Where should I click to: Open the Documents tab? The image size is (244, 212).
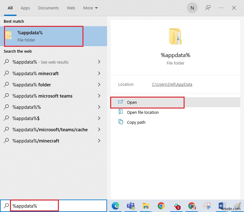pyautogui.click(x=49, y=8)
